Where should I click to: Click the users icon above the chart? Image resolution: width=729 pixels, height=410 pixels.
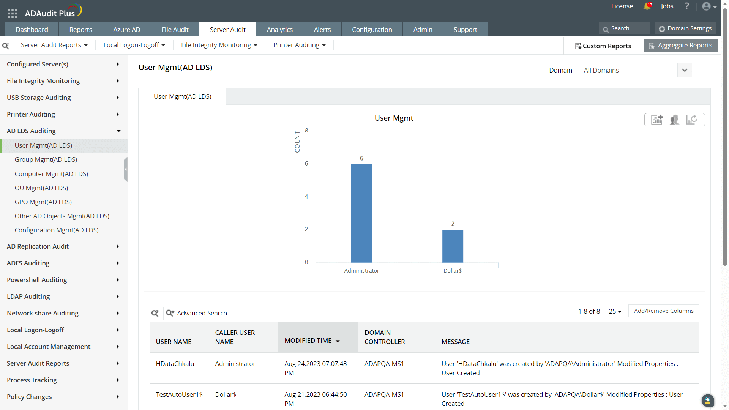coord(674,120)
